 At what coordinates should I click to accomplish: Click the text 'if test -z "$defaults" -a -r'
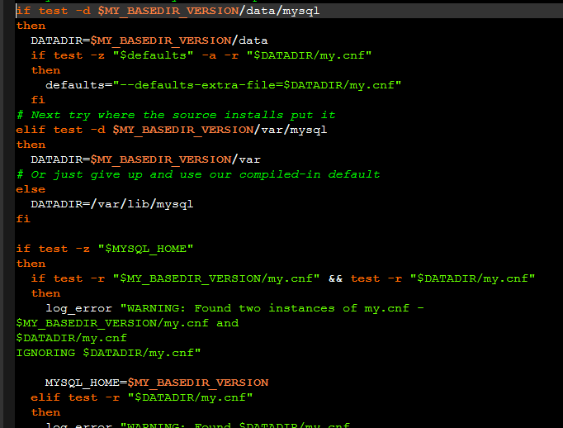(x=135, y=55)
